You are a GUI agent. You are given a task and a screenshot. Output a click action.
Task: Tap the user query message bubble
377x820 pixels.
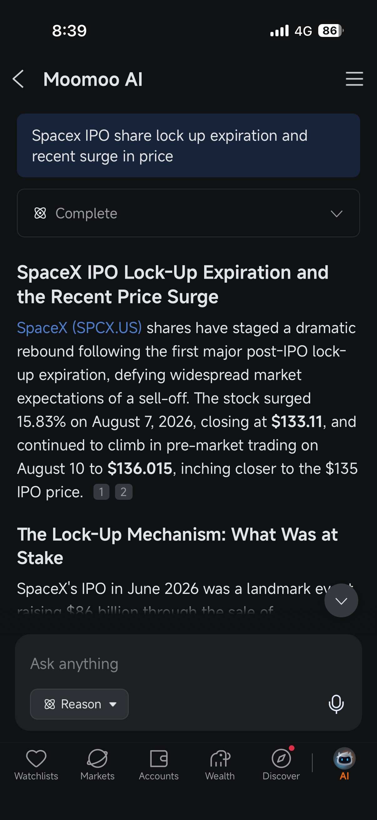pyautogui.click(x=188, y=145)
